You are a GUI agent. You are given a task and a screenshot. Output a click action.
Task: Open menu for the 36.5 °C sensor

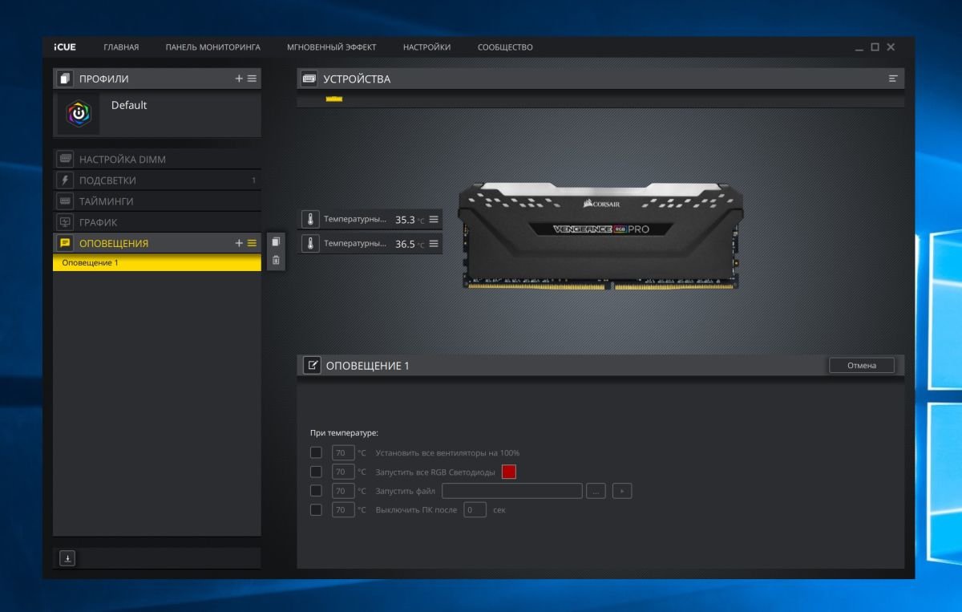pos(434,243)
